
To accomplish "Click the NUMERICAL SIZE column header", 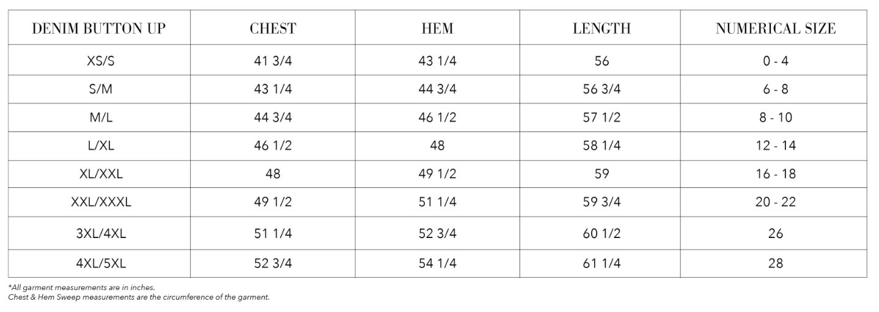I will [775, 28].
